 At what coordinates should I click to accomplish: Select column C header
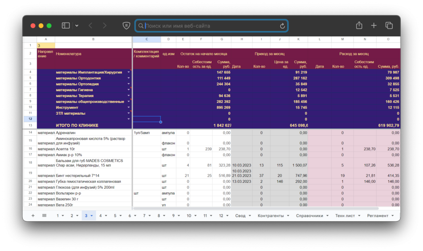click(147, 39)
